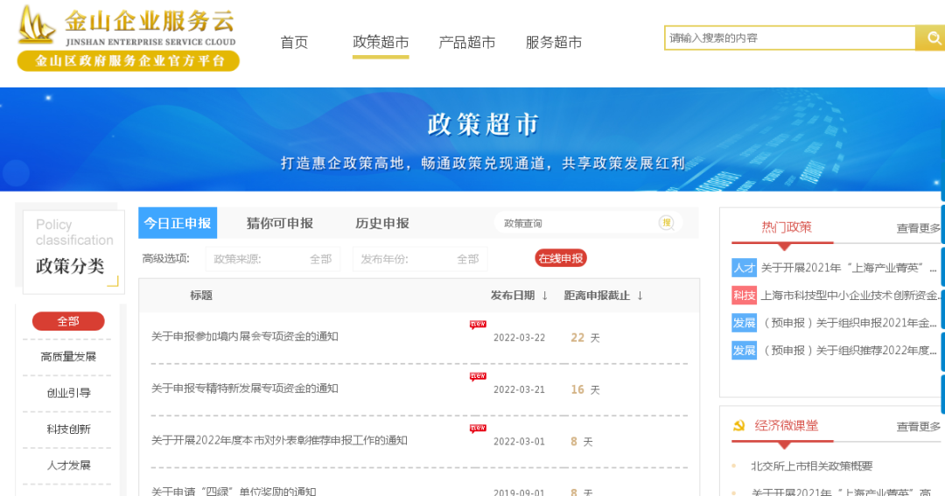This screenshot has width=945, height=496.
Task: Click the Jinshan Enterprise Service Cloud logo
Action: tap(128, 38)
